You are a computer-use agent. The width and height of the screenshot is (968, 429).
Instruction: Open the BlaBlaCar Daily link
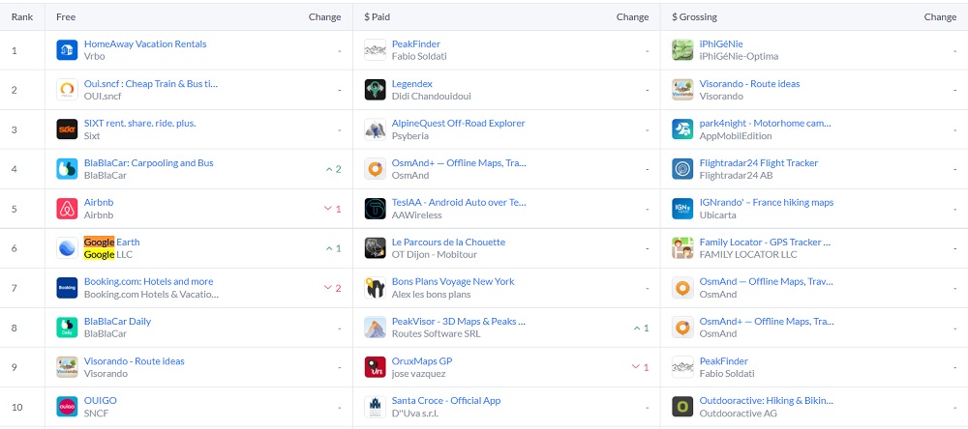point(117,321)
